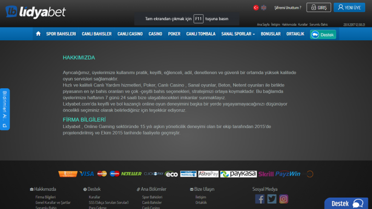
Task: Open the green Destek chat button
Action: (x=323, y=34)
